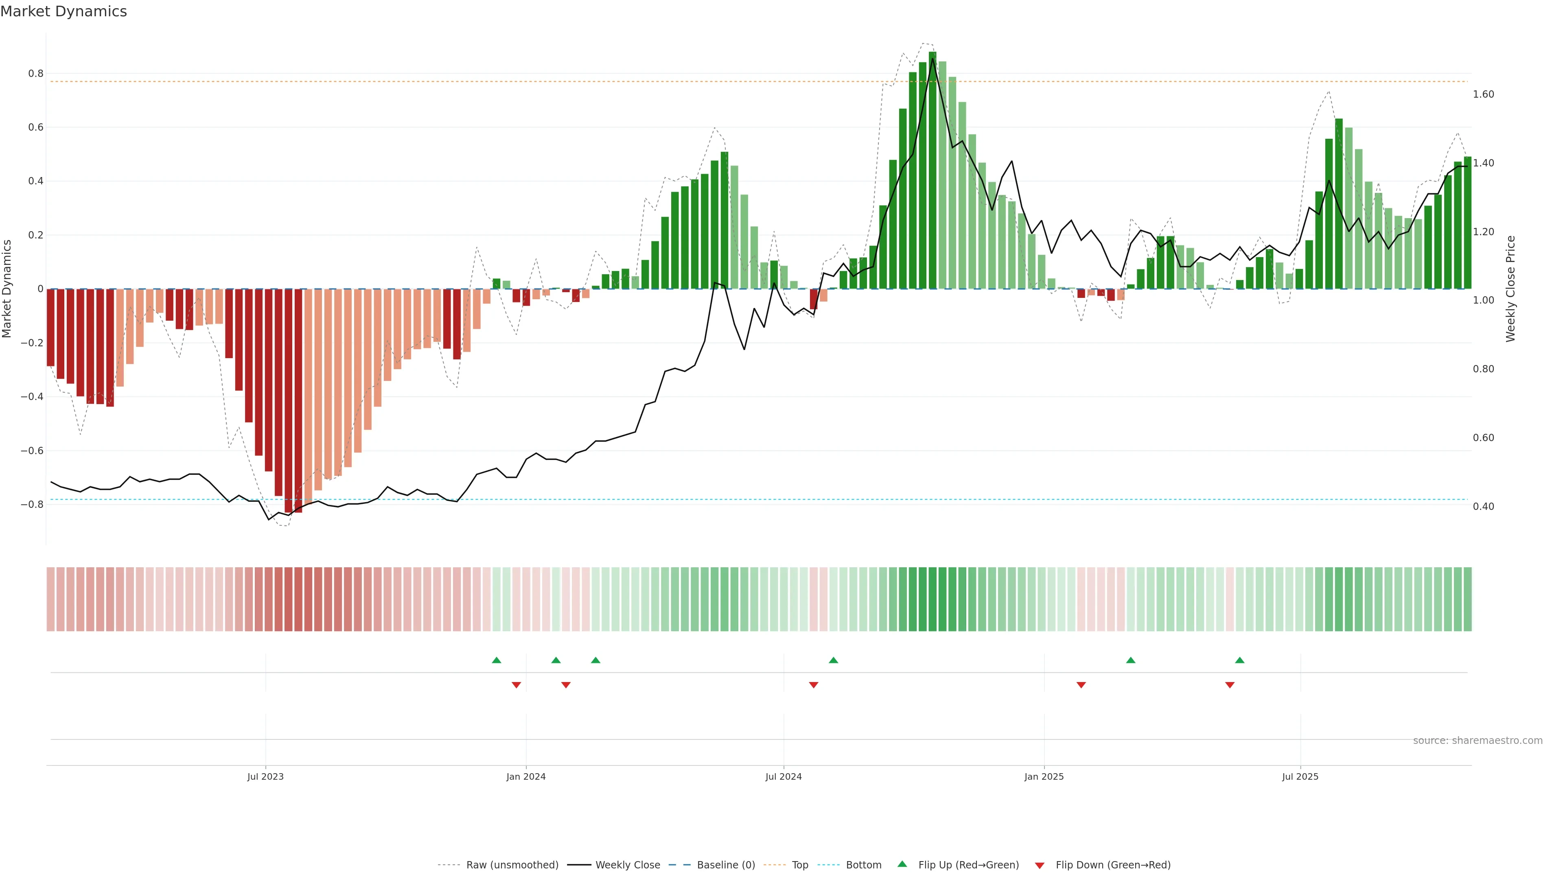
Task: Open the source: sharemaestro.com link
Action: tap(1478, 741)
